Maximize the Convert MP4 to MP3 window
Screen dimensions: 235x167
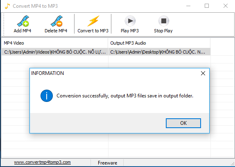(x=207, y=6)
